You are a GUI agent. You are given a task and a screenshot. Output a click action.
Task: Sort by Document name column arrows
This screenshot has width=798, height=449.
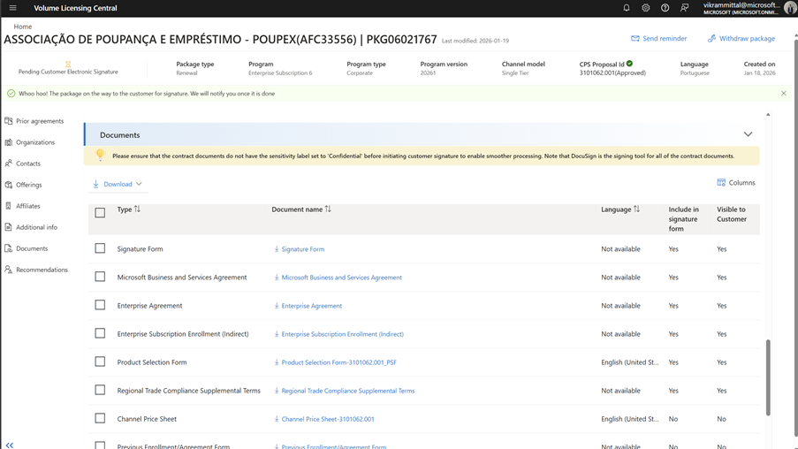[328, 209]
